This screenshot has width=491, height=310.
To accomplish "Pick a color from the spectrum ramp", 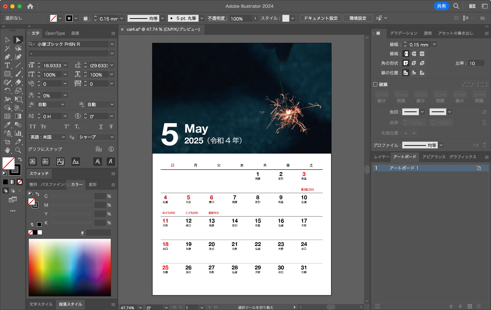I will point(70,267).
